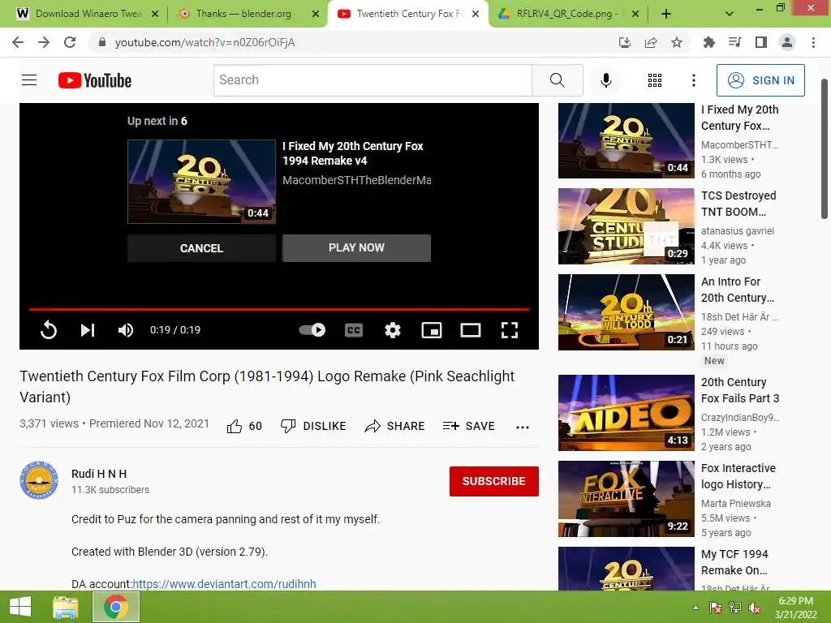Open the Rudi H N H channel avatar
The width and height of the screenshot is (831, 623).
click(x=39, y=480)
